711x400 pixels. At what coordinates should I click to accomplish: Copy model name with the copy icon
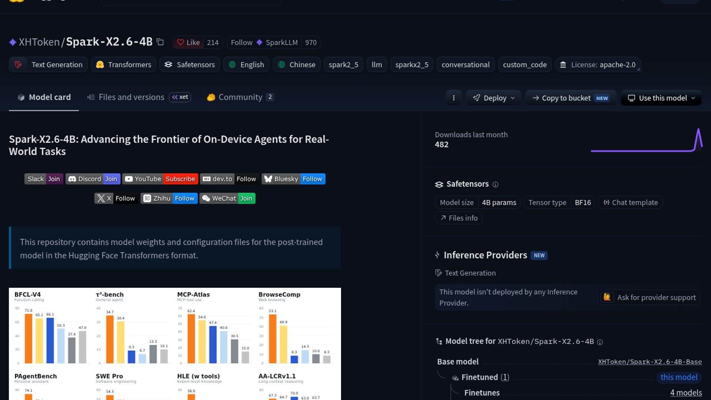pyautogui.click(x=160, y=42)
